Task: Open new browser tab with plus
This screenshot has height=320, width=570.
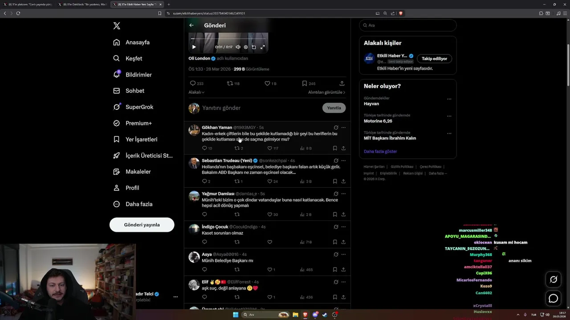Action: click(x=169, y=4)
